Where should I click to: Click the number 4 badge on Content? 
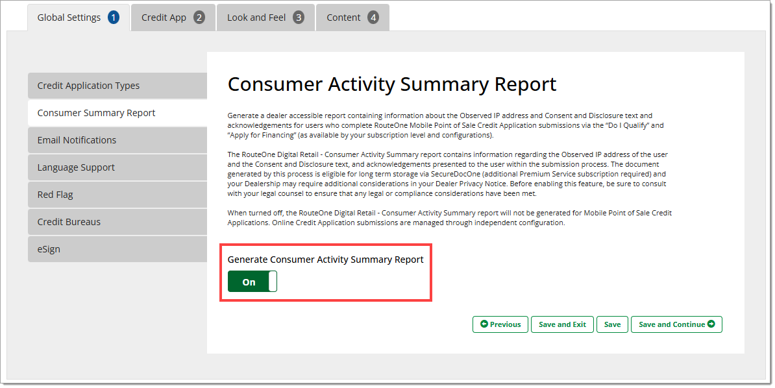[373, 18]
